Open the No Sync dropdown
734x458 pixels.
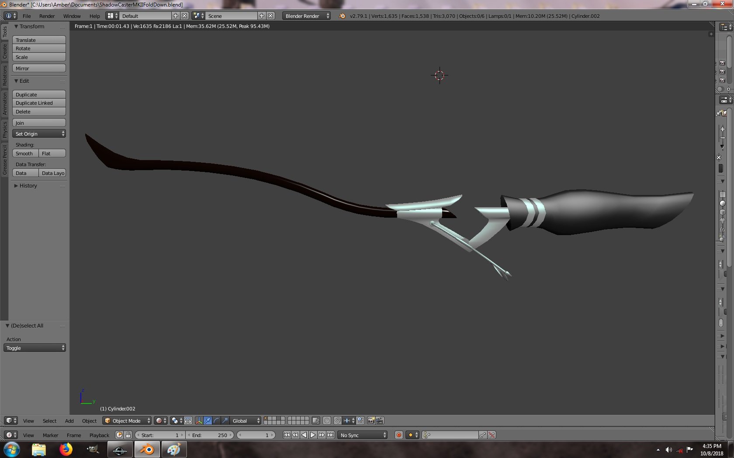363,435
